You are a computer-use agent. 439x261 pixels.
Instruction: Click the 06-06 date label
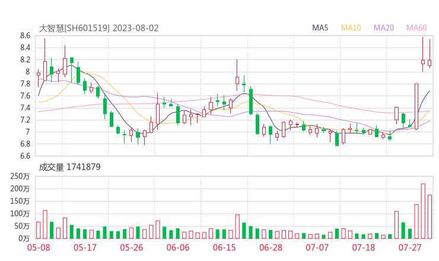coord(178,247)
